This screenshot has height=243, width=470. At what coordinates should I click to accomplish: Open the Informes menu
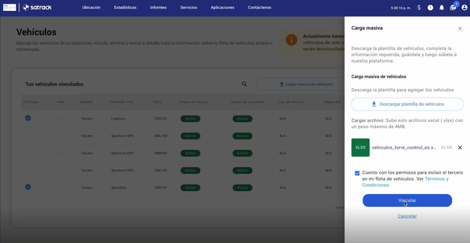click(x=158, y=7)
